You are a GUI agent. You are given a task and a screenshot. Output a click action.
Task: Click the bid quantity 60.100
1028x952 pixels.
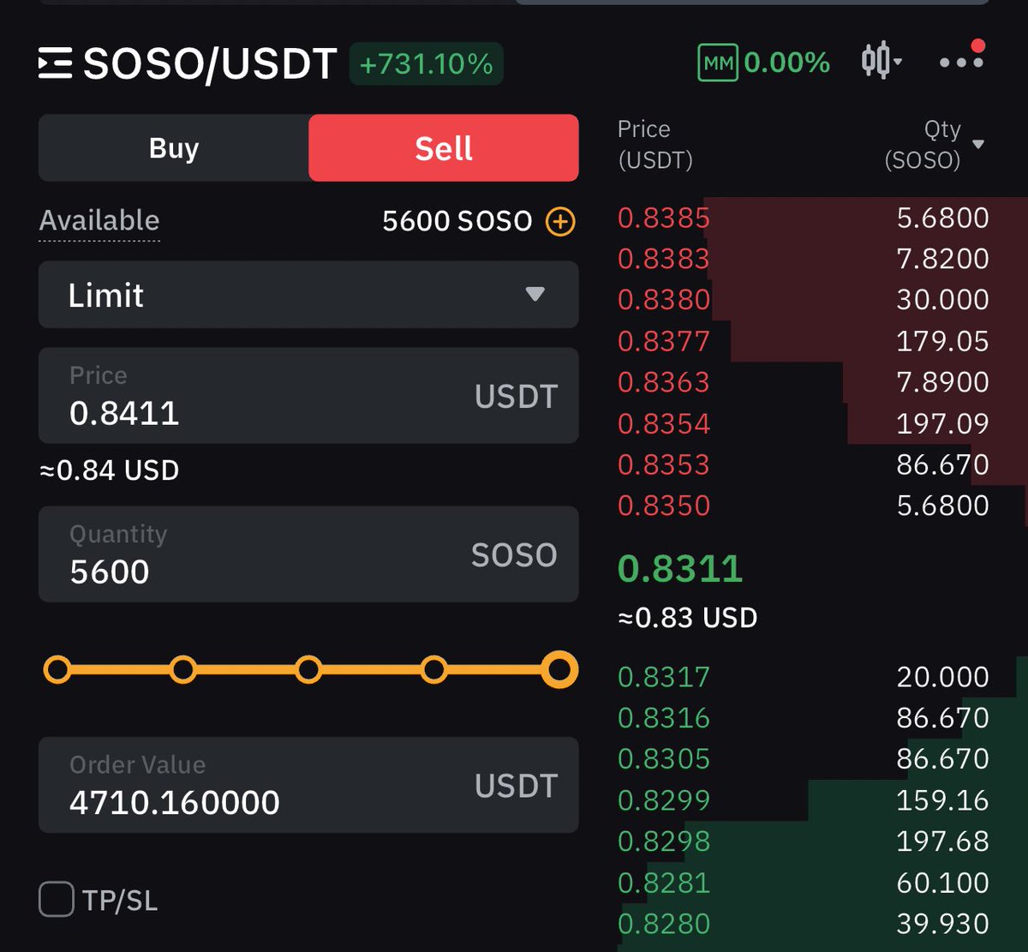pyautogui.click(x=943, y=883)
